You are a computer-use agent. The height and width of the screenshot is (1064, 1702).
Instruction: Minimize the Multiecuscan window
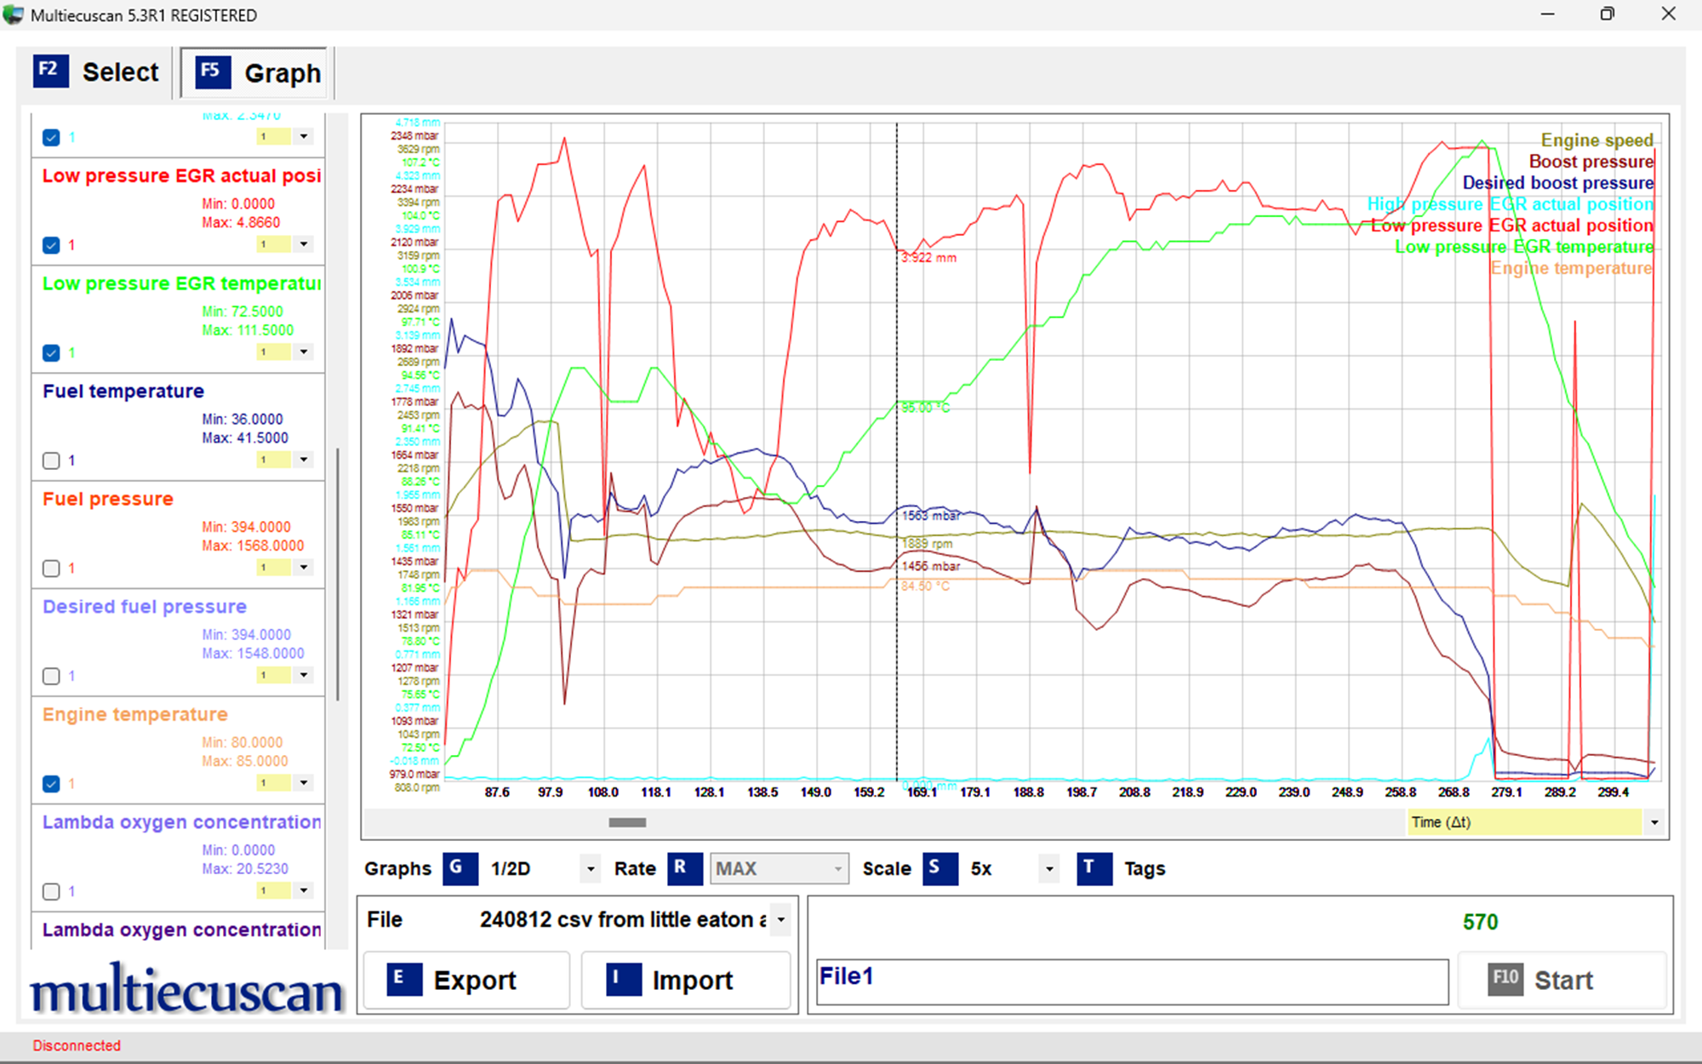click(x=1547, y=14)
